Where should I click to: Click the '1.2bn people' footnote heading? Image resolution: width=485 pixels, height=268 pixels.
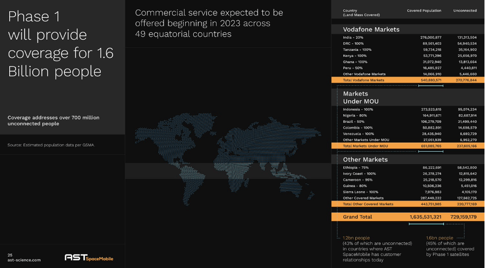coord(356,238)
